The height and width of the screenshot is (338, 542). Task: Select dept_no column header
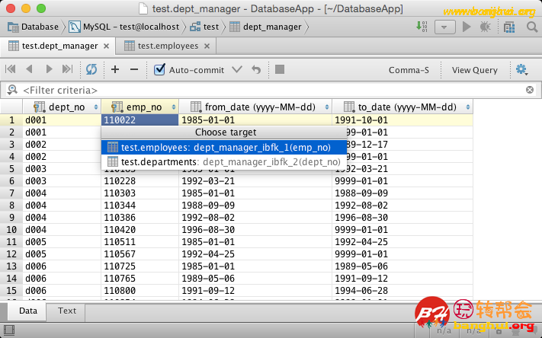point(62,107)
